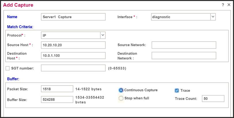Click the Trace Count field showing 50

coord(213,98)
